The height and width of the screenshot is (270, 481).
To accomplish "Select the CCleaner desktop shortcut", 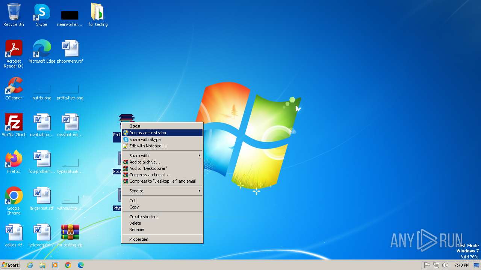I will coord(14,88).
